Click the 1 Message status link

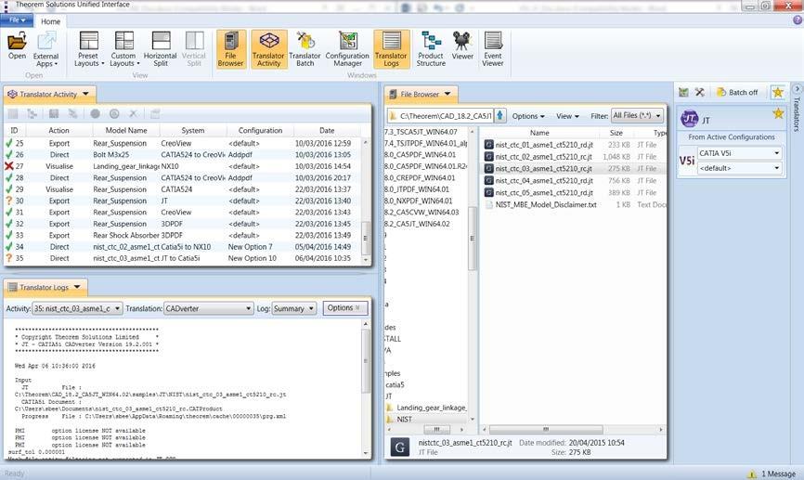pyautogui.click(x=778, y=474)
